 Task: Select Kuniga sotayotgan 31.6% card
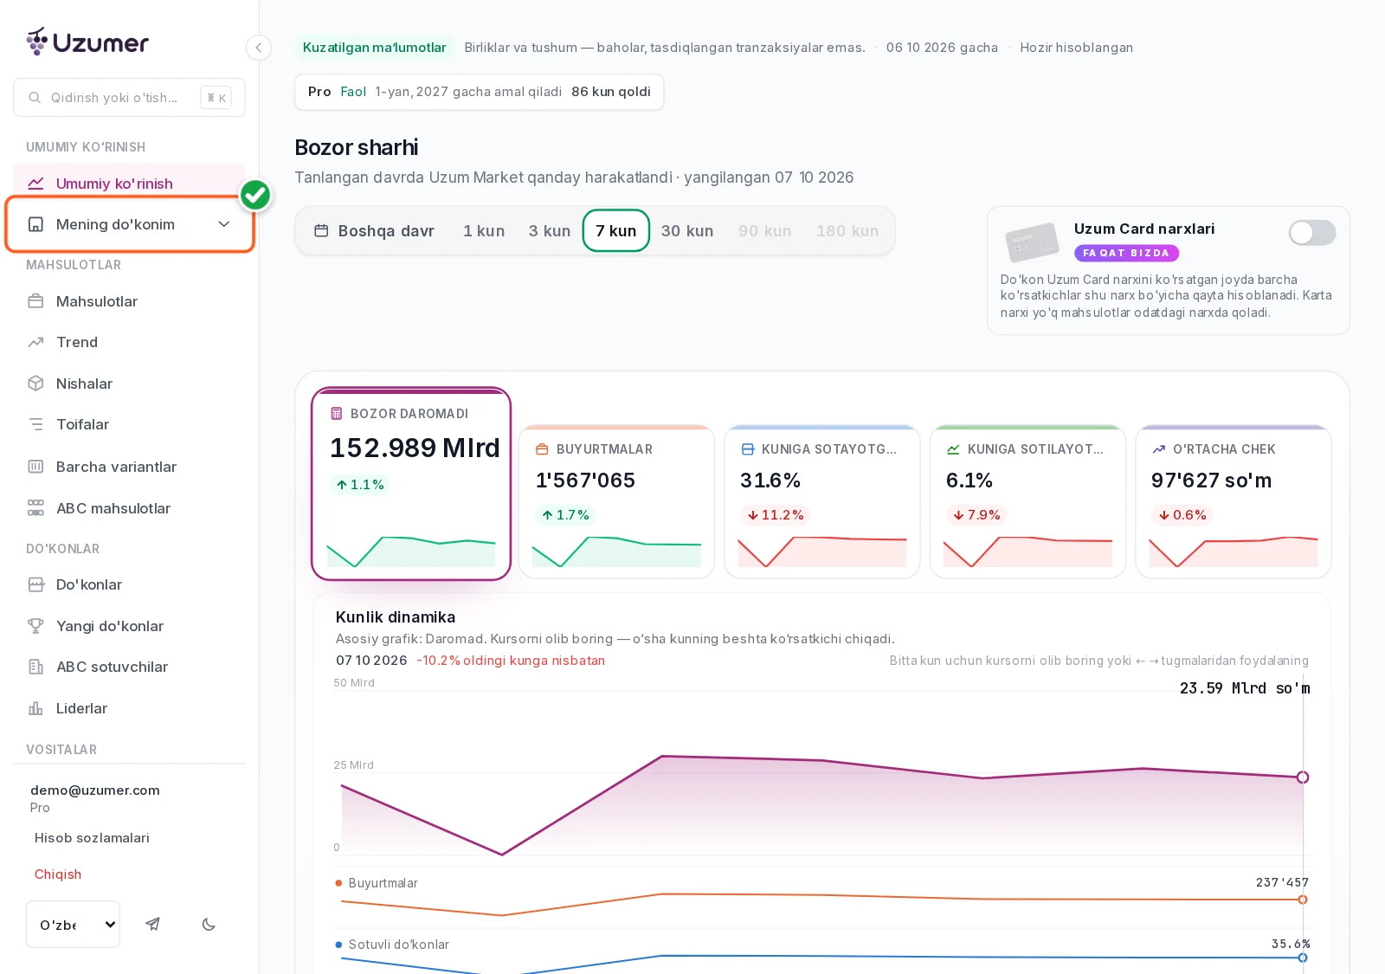[822, 501]
